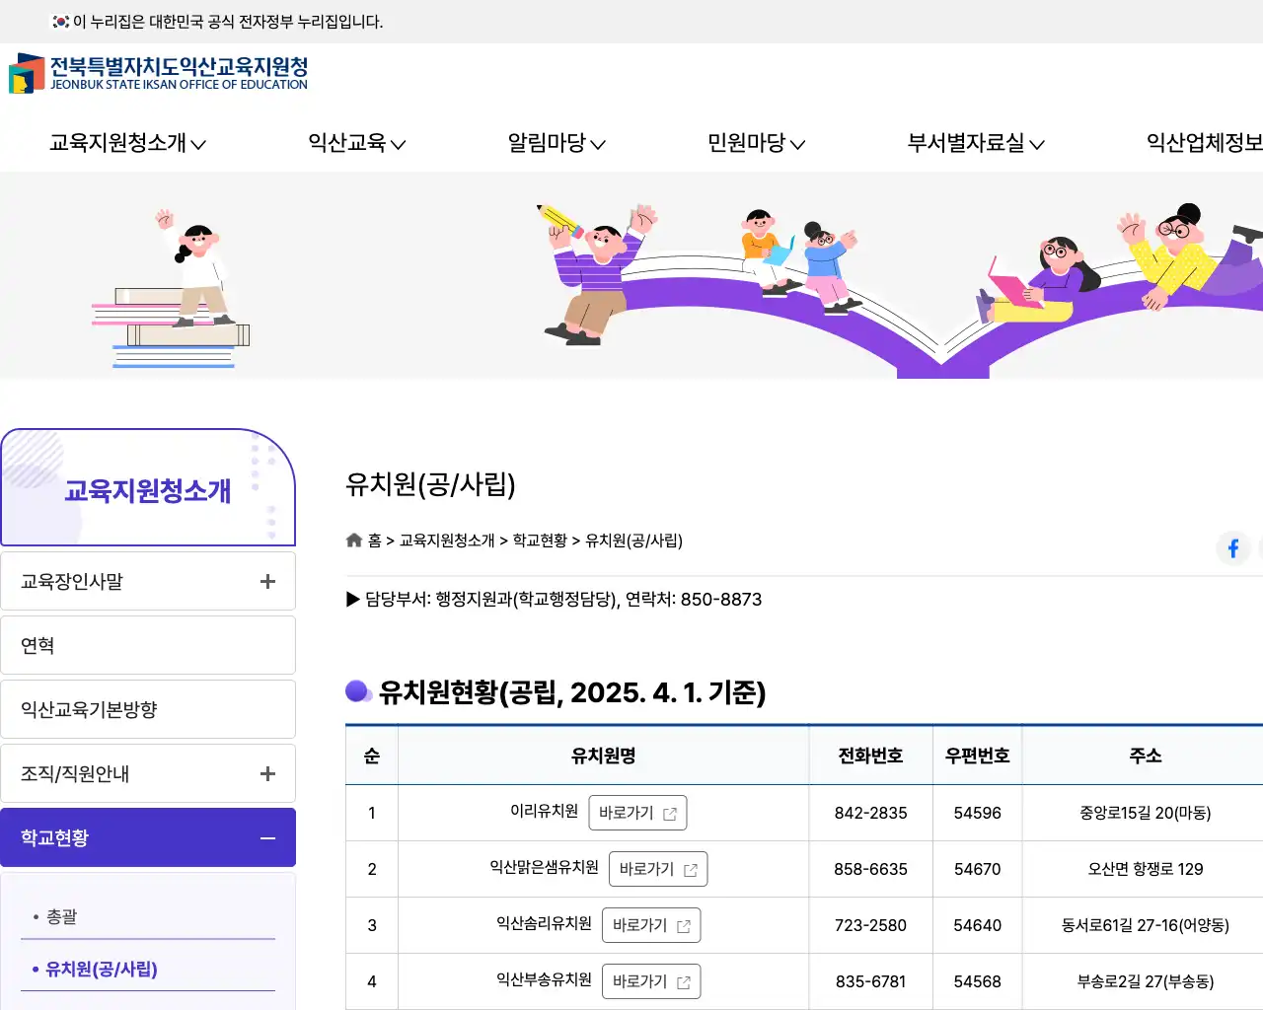1263x1010 pixels.
Task: Click the home icon in the breadcrumb
Action: point(353,541)
